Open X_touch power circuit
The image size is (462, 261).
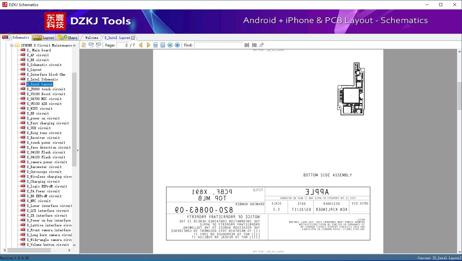pyautogui.click(x=46, y=143)
